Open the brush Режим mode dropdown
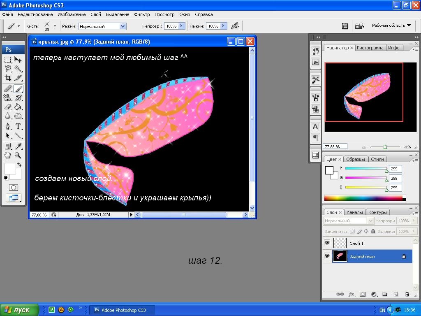Image resolution: width=421 pixels, height=316 pixels. coord(123,26)
